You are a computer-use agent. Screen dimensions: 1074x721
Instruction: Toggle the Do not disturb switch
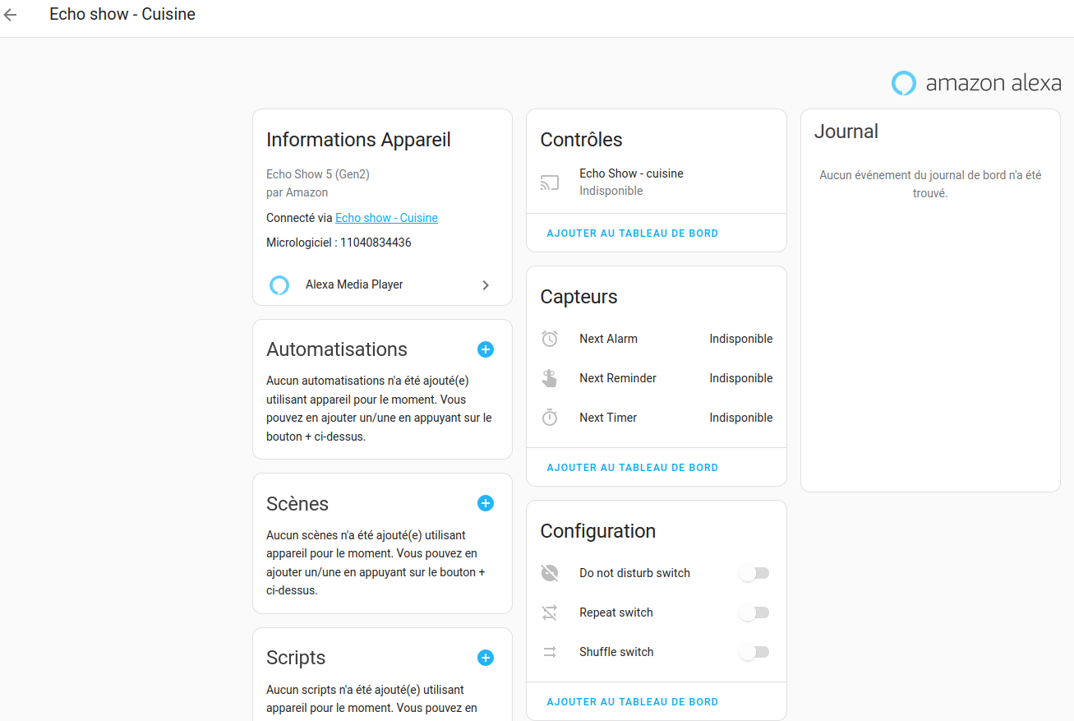click(x=754, y=573)
